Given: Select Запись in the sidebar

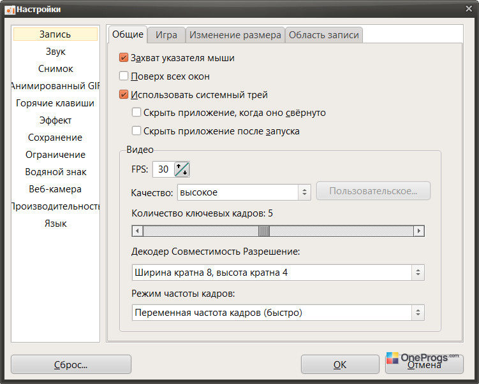Looking at the screenshot, I should tap(55, 34).
